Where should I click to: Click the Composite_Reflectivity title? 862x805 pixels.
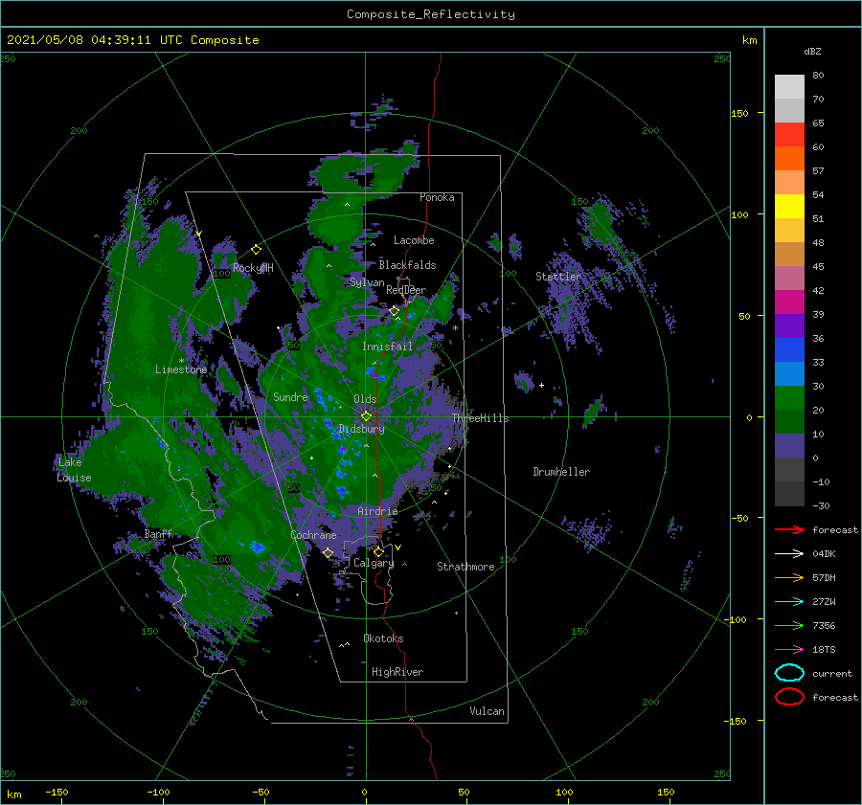pyautogui.click(x=431, y=14)
